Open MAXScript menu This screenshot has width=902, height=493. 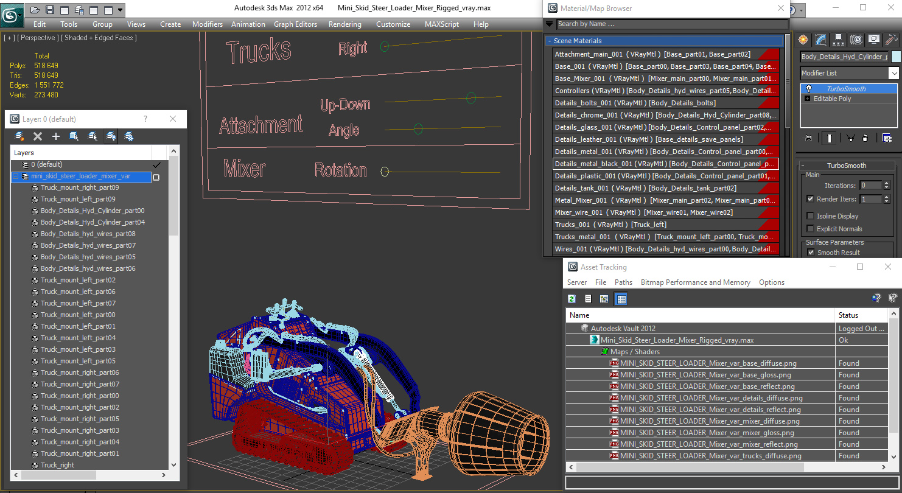442,24
